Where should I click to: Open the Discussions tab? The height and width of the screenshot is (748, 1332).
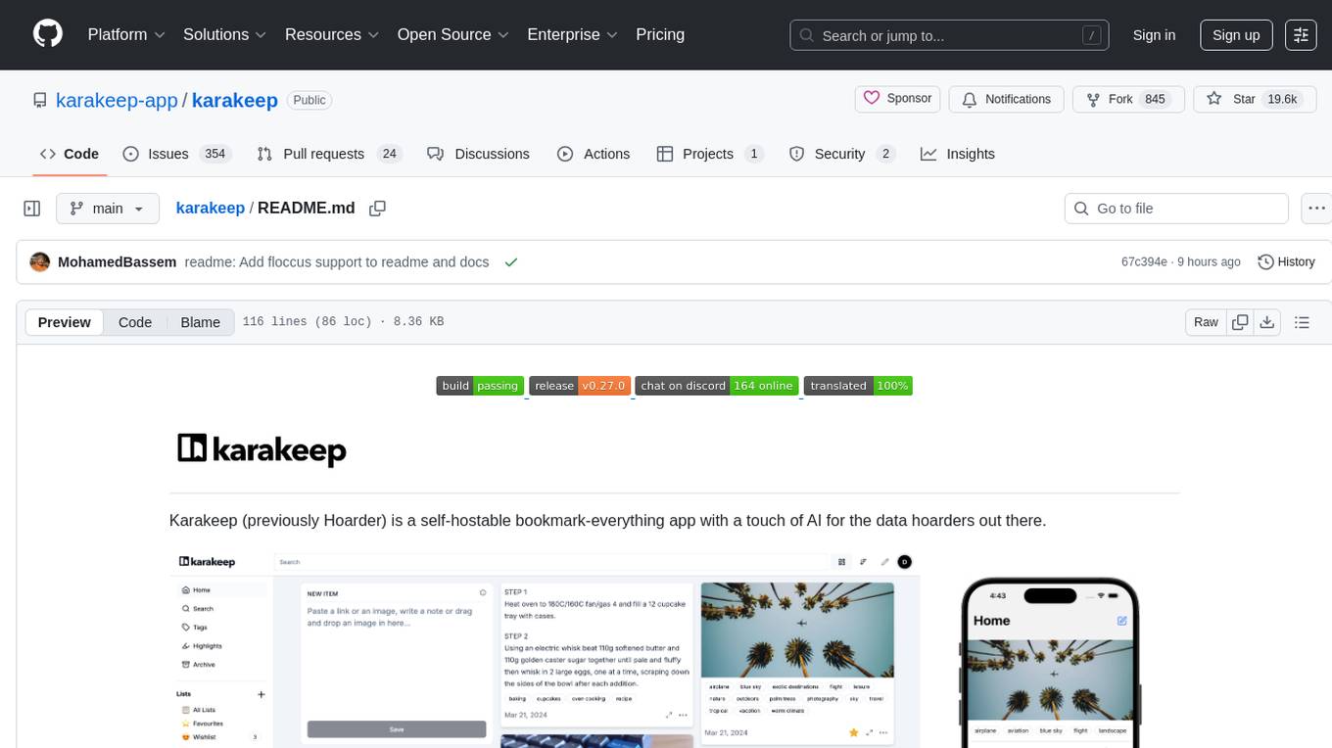pyautogui.click(x=478, y=154)
